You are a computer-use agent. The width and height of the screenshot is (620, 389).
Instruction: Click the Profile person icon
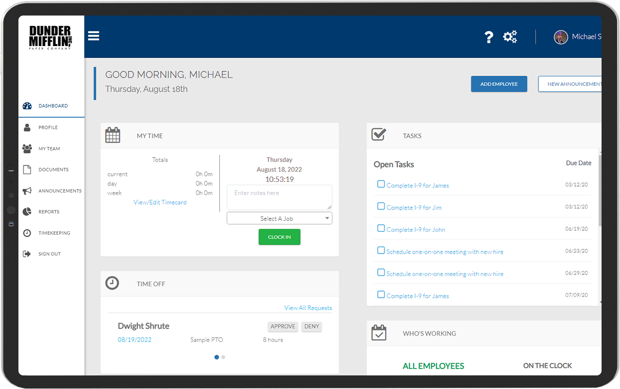pyautogui.click(x=27, y=127)
